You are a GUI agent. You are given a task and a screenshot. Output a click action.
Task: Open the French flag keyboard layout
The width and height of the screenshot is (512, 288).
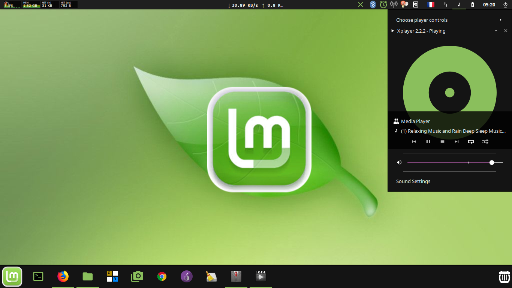431,4
